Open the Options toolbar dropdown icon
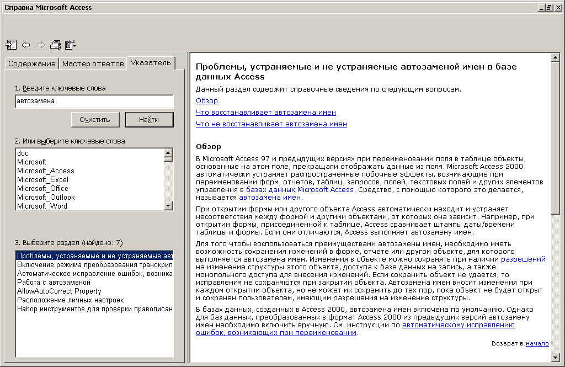The height and width of the screenshot is (367, 565). 70,45
